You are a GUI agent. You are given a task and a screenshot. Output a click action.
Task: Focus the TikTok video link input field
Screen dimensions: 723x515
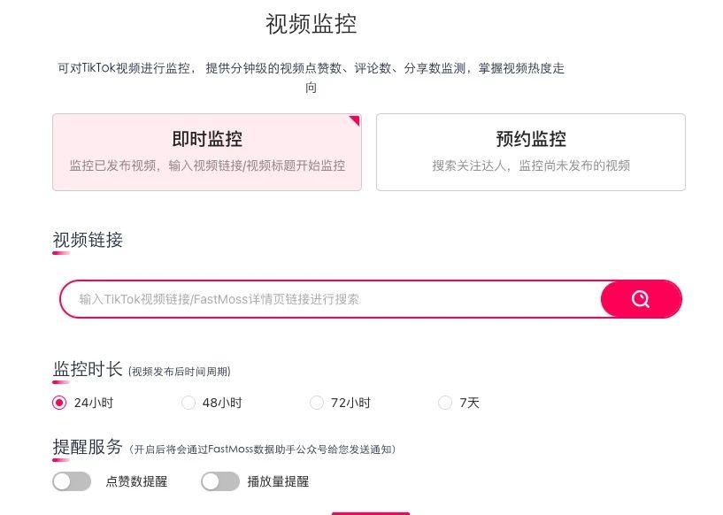(327, 299)
